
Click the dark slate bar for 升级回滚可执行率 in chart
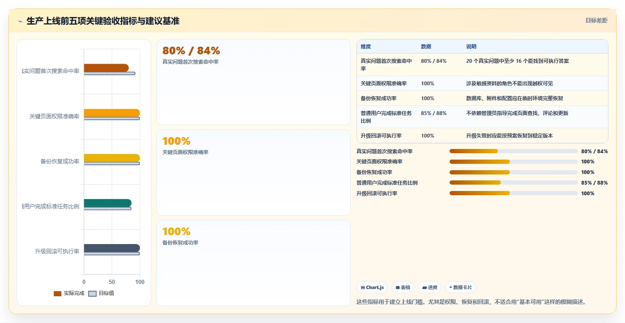(x=112, y=248)
